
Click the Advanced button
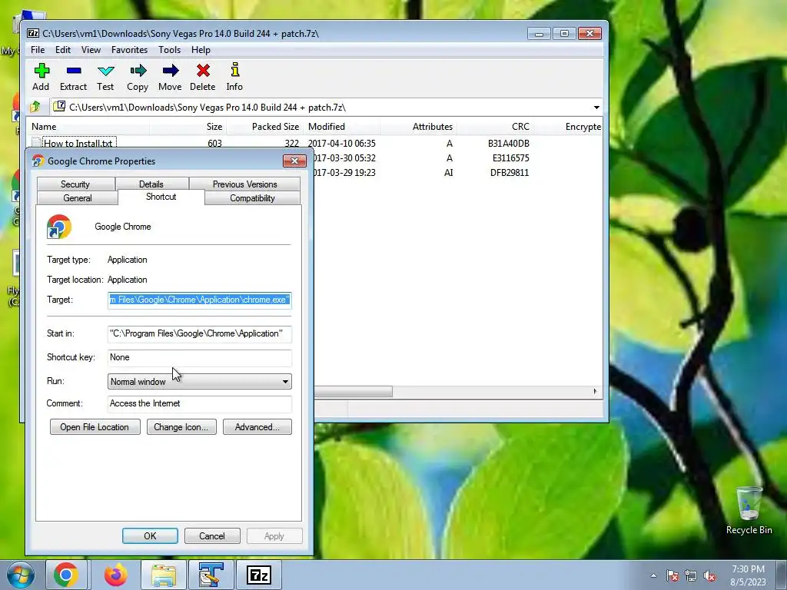pos(257,427)
